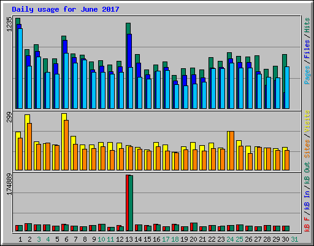Select the 'kB F' legend label
This screenshot has height=246, width=314.
307,224
